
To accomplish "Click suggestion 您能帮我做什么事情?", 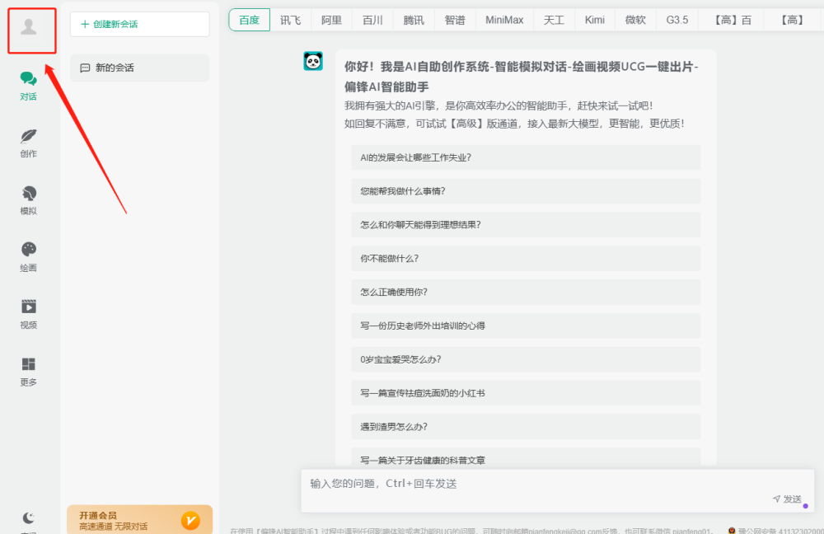I will pyautogui.click(x=526, y=191).
